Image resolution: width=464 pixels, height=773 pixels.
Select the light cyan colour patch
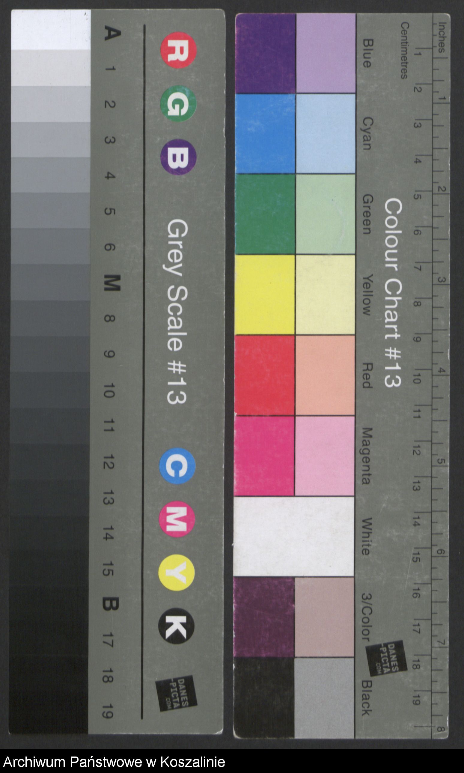click(326, 133)
